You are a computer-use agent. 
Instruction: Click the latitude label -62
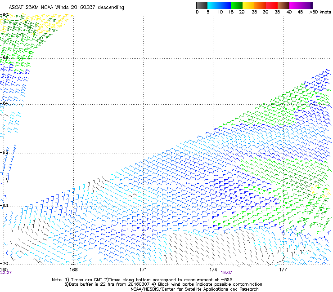tap(4, 57)
